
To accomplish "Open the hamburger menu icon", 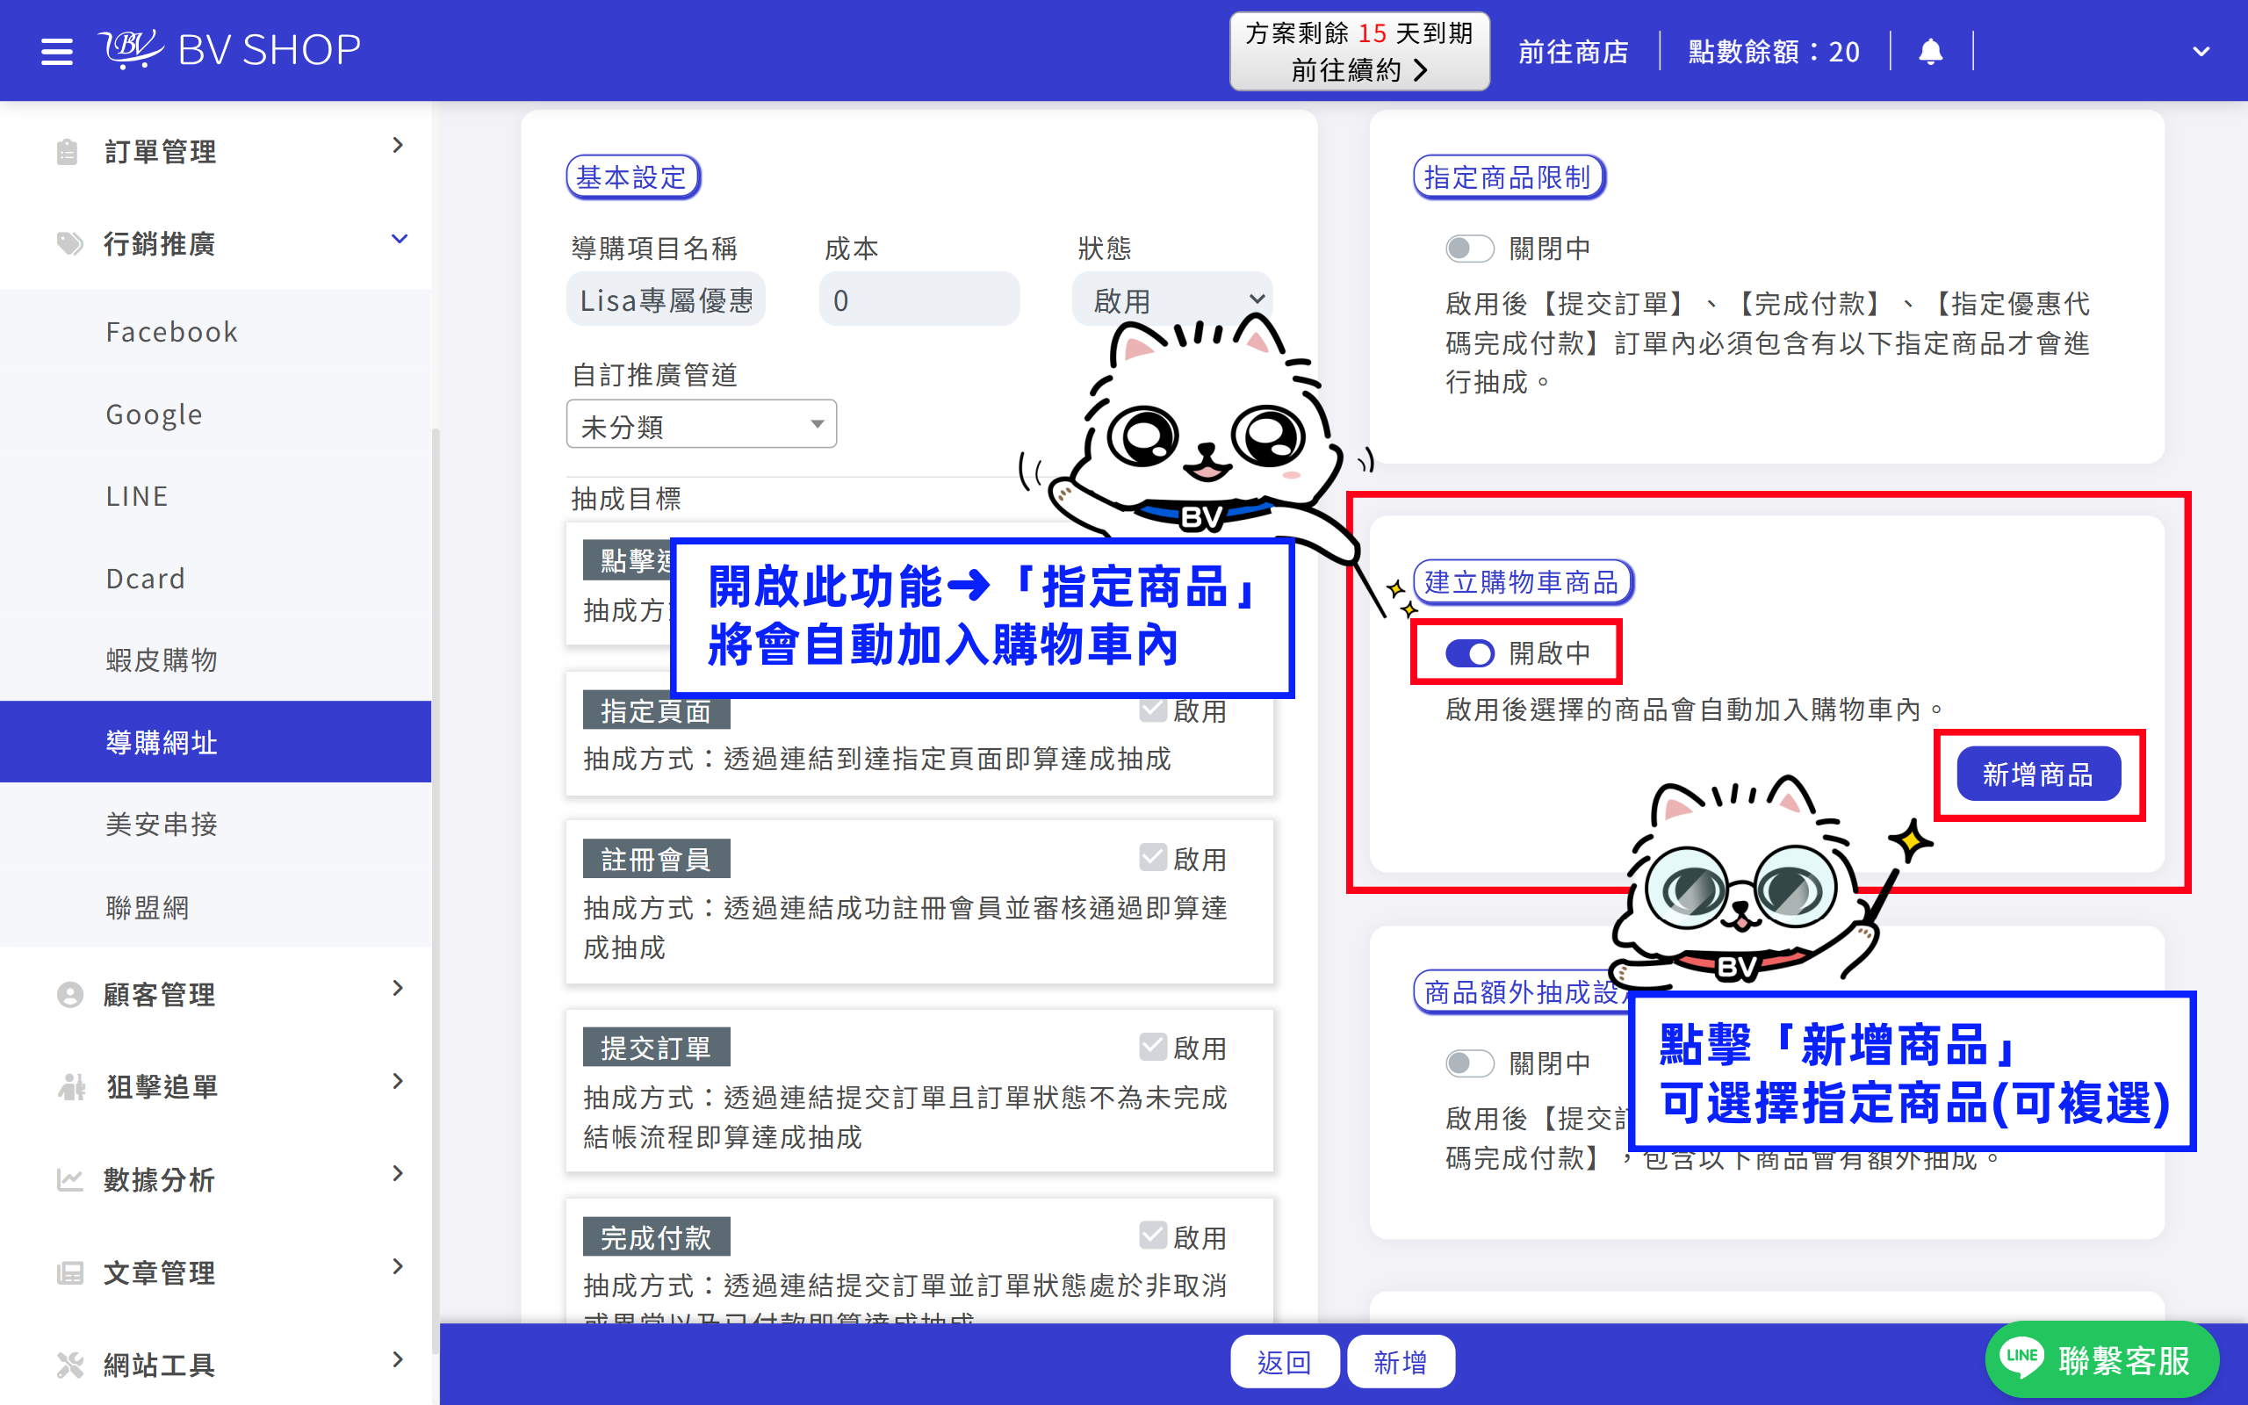I will [57, 51].
